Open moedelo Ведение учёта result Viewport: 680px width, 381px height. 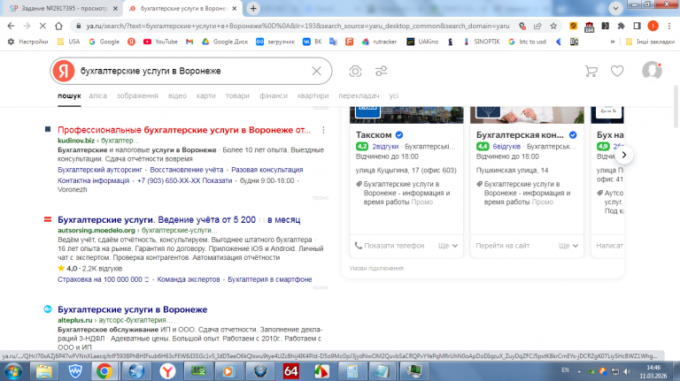[x=179, y=219]
